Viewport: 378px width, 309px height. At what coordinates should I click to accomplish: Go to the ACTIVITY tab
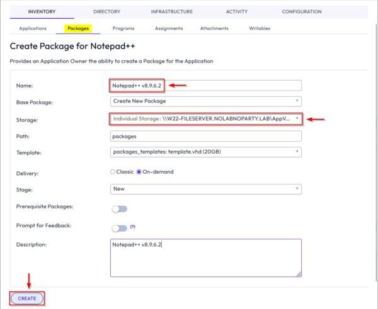(x=236, y=11)
